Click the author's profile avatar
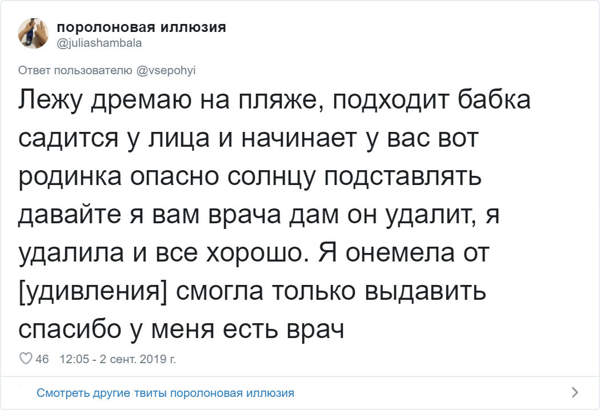Viewport: 600px width, 410px height. pos(33,33)
